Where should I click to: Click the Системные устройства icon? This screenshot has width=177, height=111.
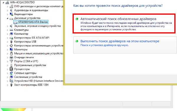click(x=11, y=77)
